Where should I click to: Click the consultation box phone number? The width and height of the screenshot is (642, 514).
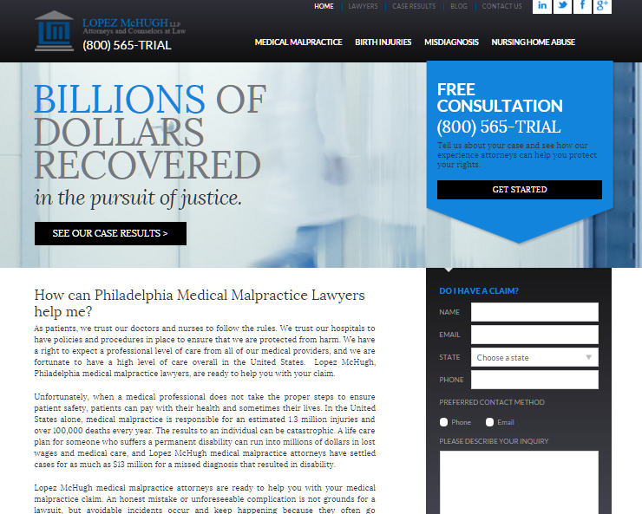[498, 127]
